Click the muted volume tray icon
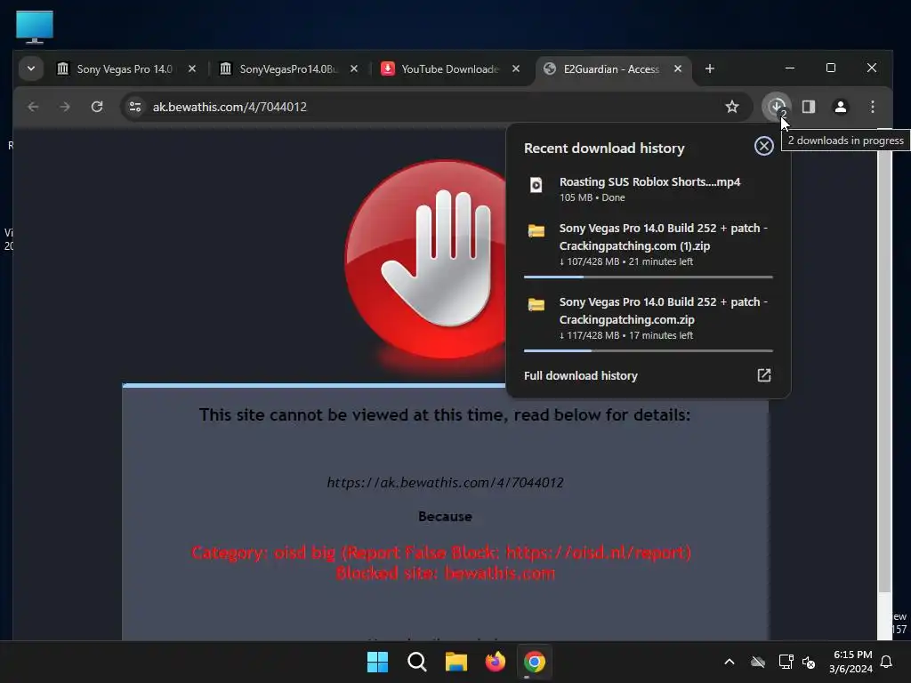 click(809, 662)
